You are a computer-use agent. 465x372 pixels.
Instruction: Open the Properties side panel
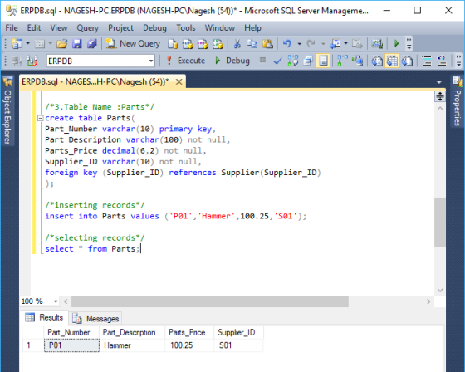point(457,101)
